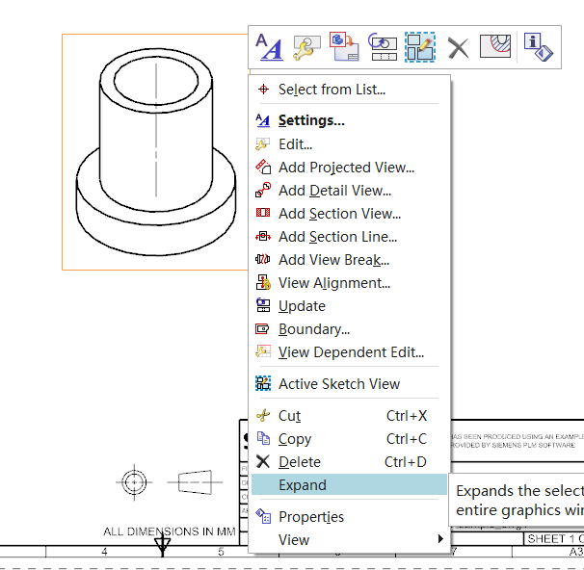The image size is (584, 570).
Task: Expand the View submenu arrow
Action: pyautogui.click(x=441, y=540)
